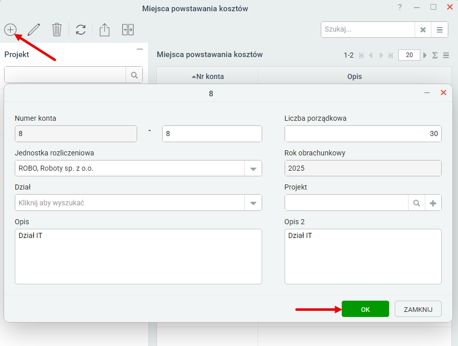Show sums with the sigma icon
This screenshot has width=458, height=346.
435,55
